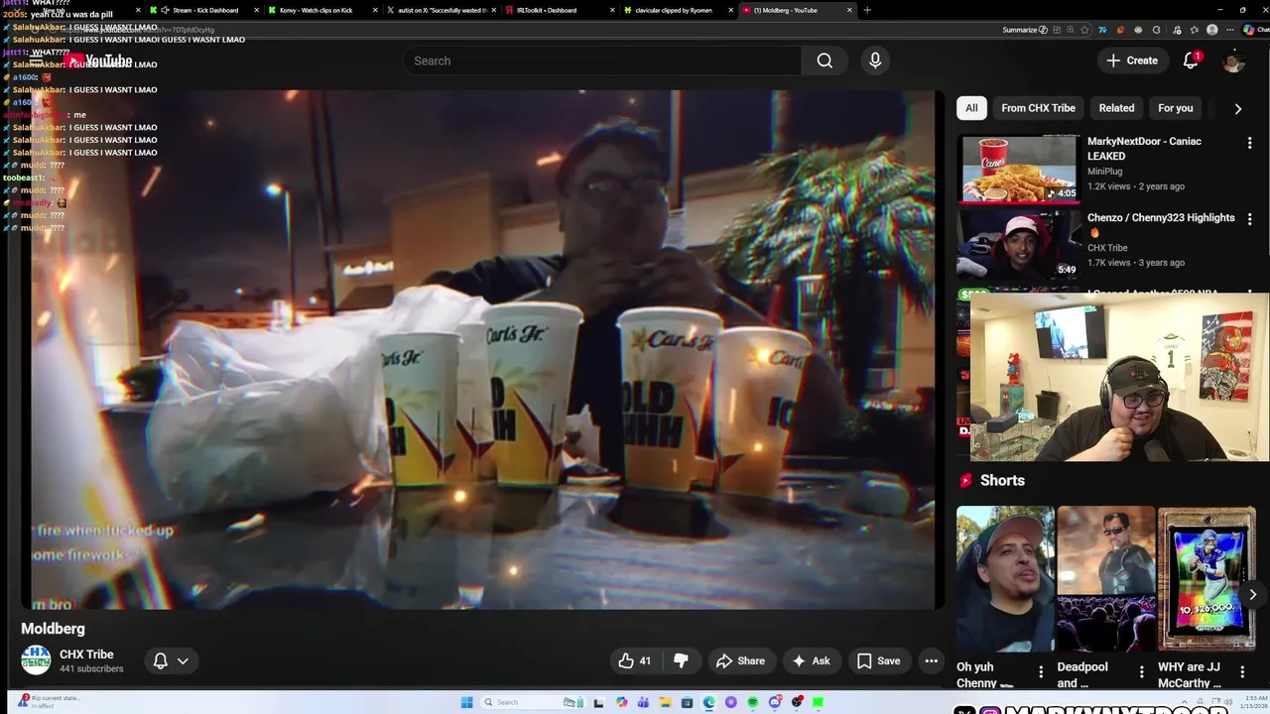The width and height of the screenshot is (1270, 714).
Task: Switch to clavicular clipped by Ryomen tab
Action: coord(678,10)
